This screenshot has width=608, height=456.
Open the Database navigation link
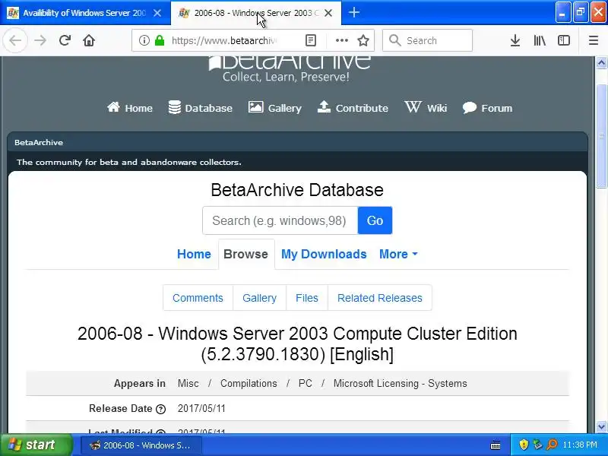pyautogui.click(x=201, y=108)
